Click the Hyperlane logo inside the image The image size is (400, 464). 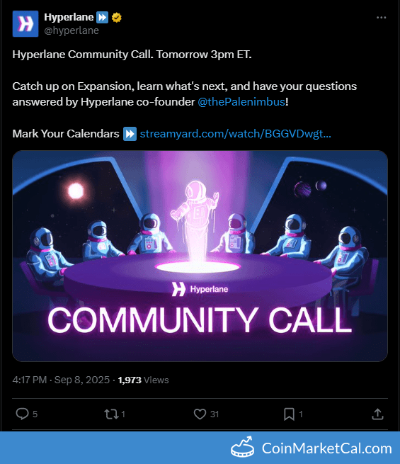(x=200, y=289)
